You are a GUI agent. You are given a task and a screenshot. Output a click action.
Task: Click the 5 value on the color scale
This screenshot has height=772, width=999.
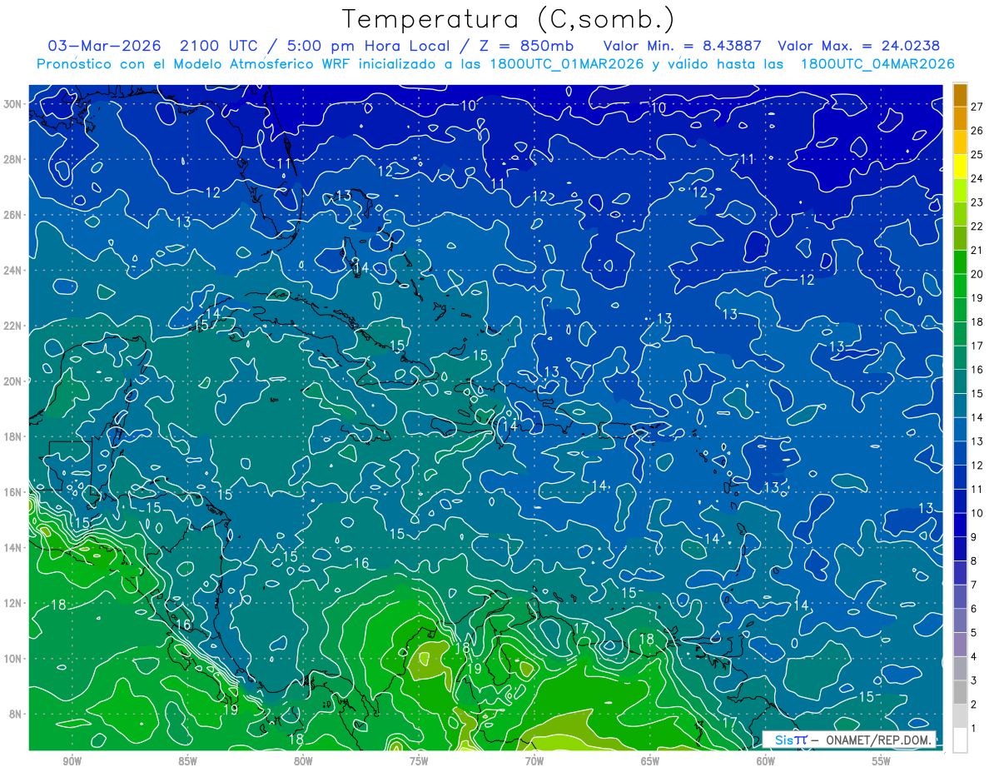coord(974,633)
